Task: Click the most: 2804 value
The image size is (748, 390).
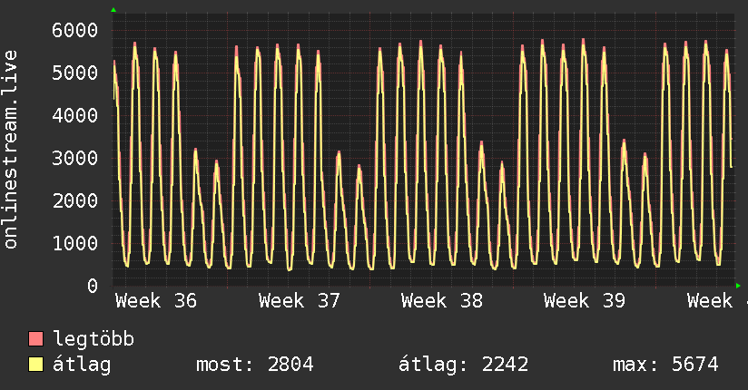Action: (255, 365)
